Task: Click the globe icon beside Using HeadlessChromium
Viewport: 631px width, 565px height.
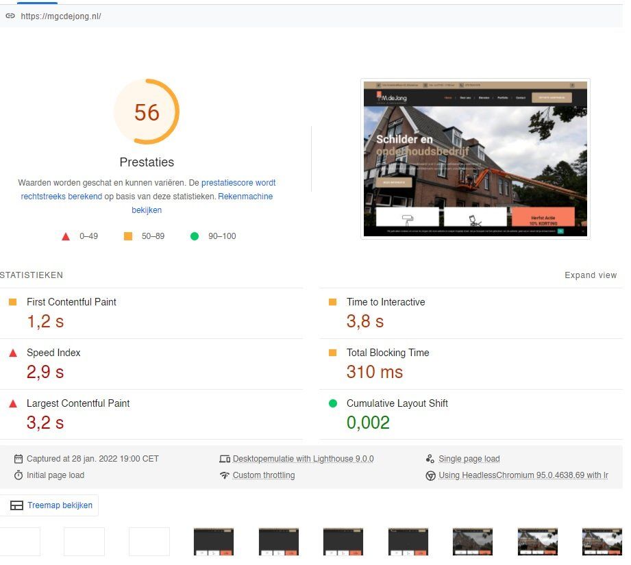Action: pyautogui.click(x=430, y=475)
